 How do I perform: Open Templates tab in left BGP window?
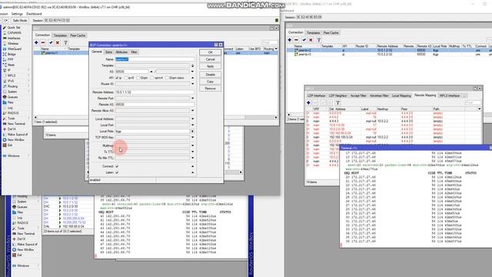[x=60, y=35]
